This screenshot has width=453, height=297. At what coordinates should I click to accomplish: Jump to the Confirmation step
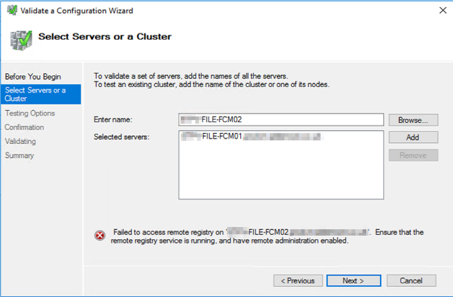24,127
